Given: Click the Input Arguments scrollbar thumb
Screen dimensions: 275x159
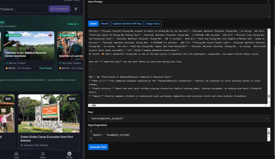Looking at the screenshot, I should [x=269, y=133].
